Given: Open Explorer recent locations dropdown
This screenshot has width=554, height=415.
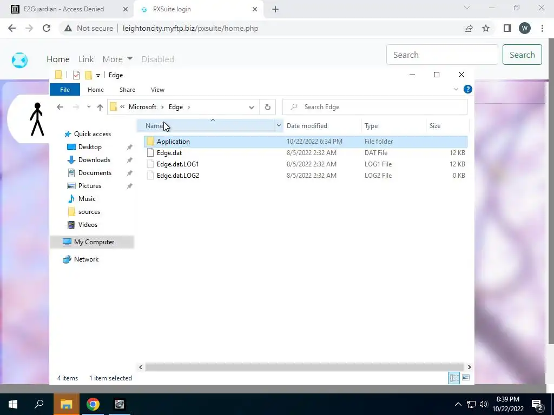Looking at the screenshot, I should pos(89,107).
